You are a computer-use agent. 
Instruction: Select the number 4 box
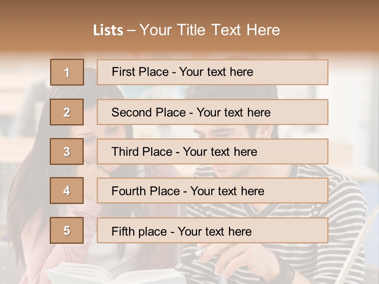[x=67, y=191]
